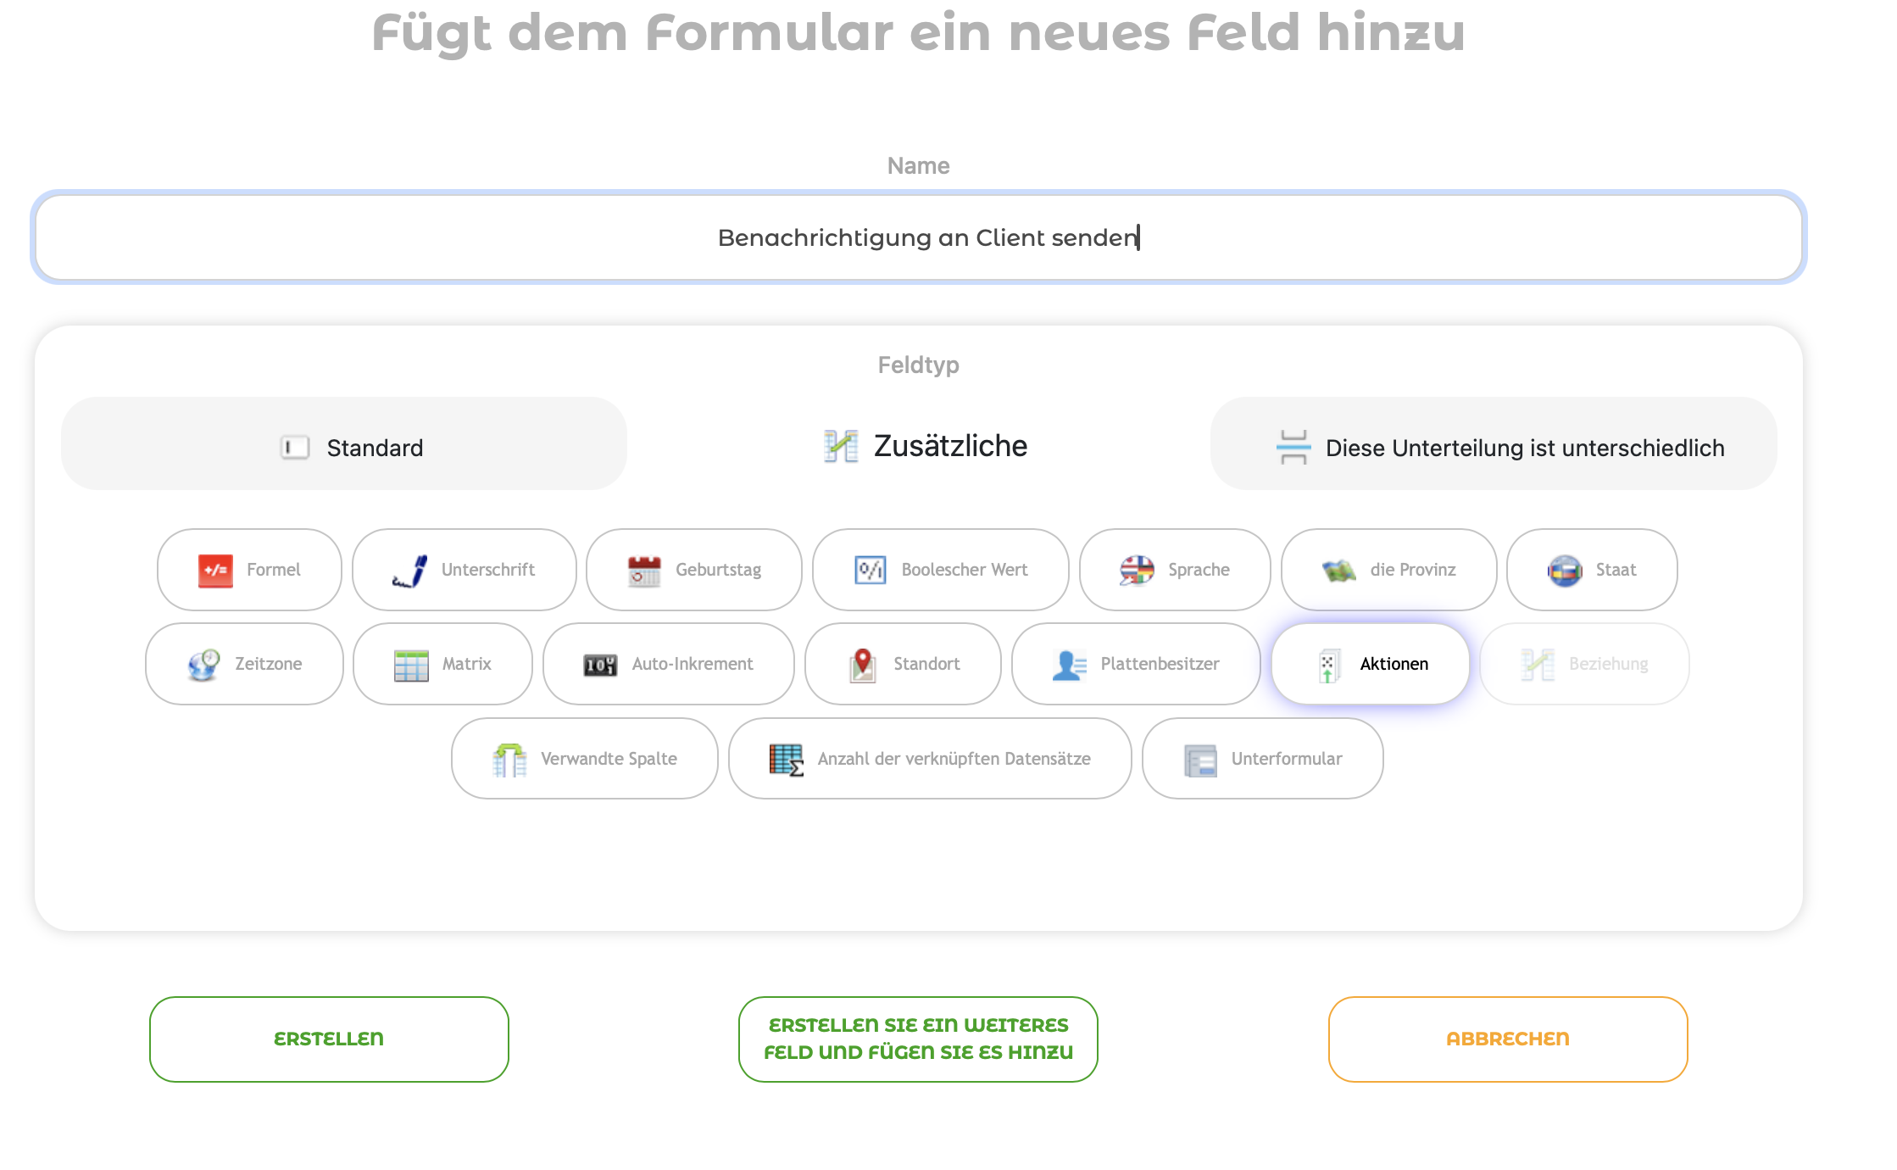Click the Formel field type icon

tap(215, 571)
